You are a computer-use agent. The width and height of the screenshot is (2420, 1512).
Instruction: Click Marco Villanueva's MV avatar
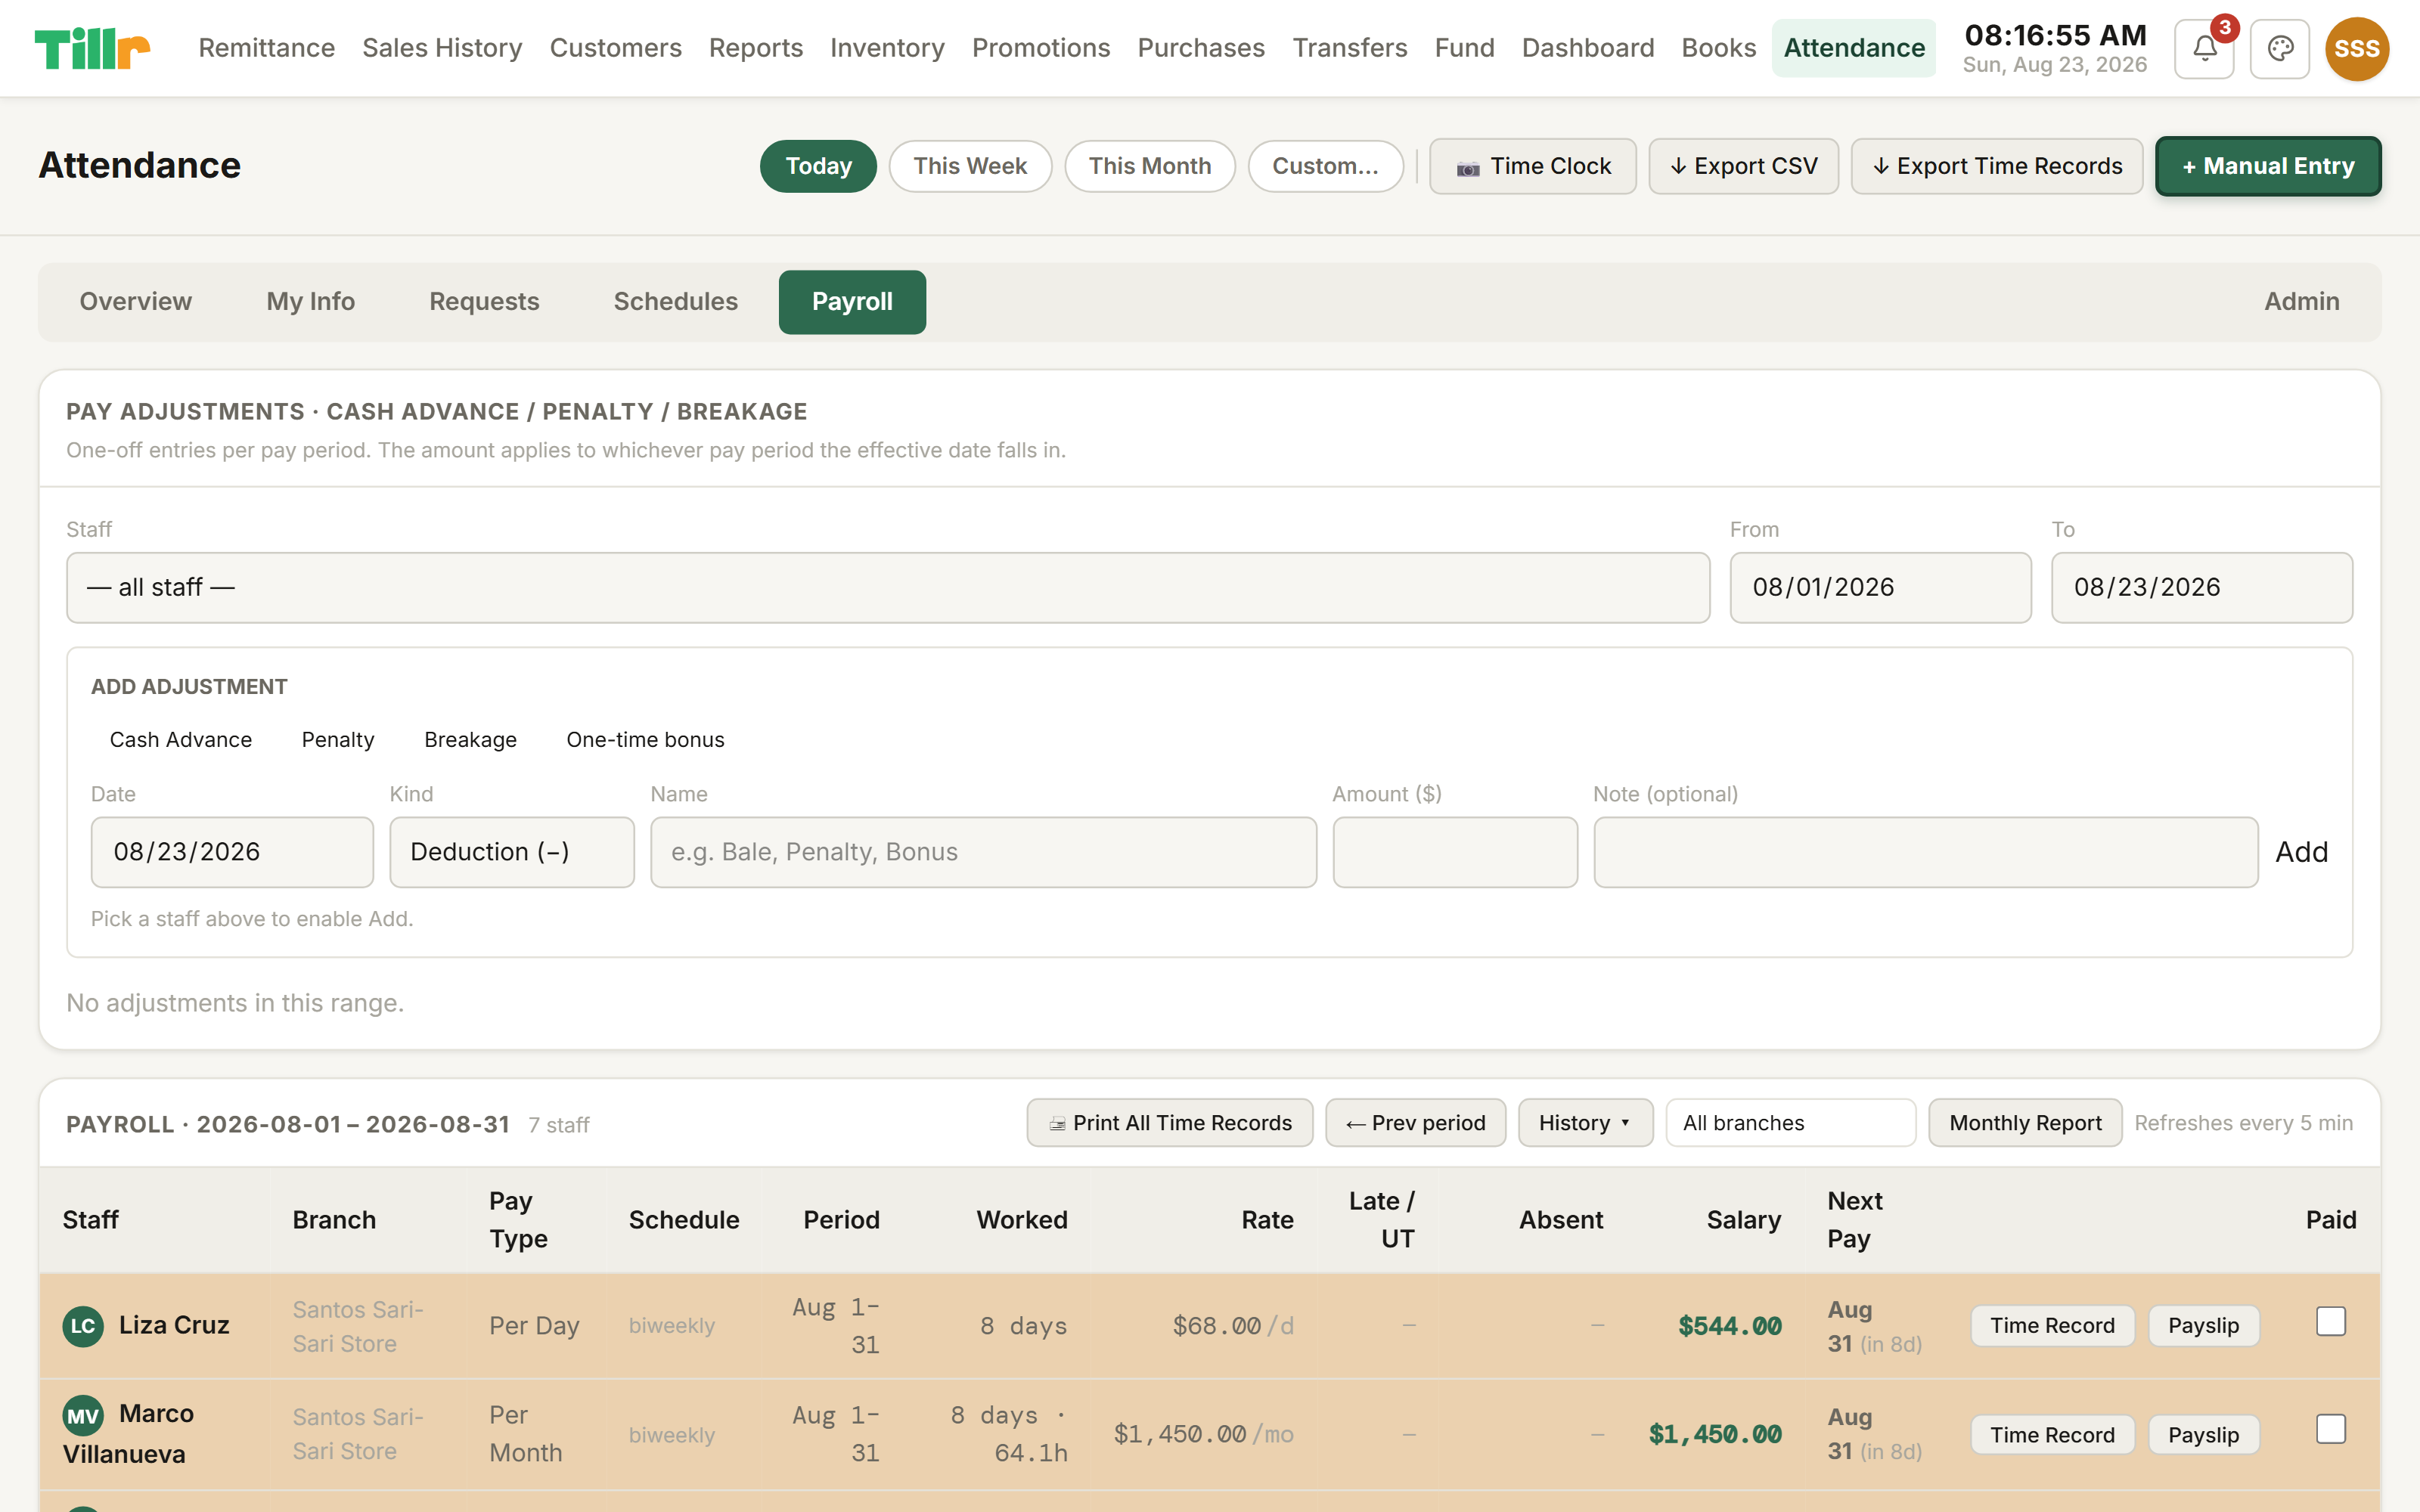click(x=82, y=1415)
